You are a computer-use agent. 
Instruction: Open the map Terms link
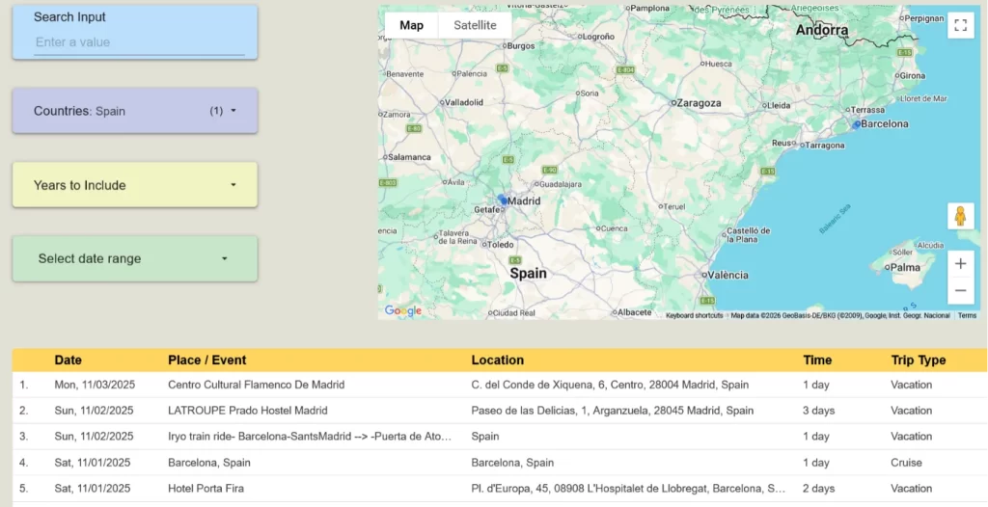pos(967,315)
